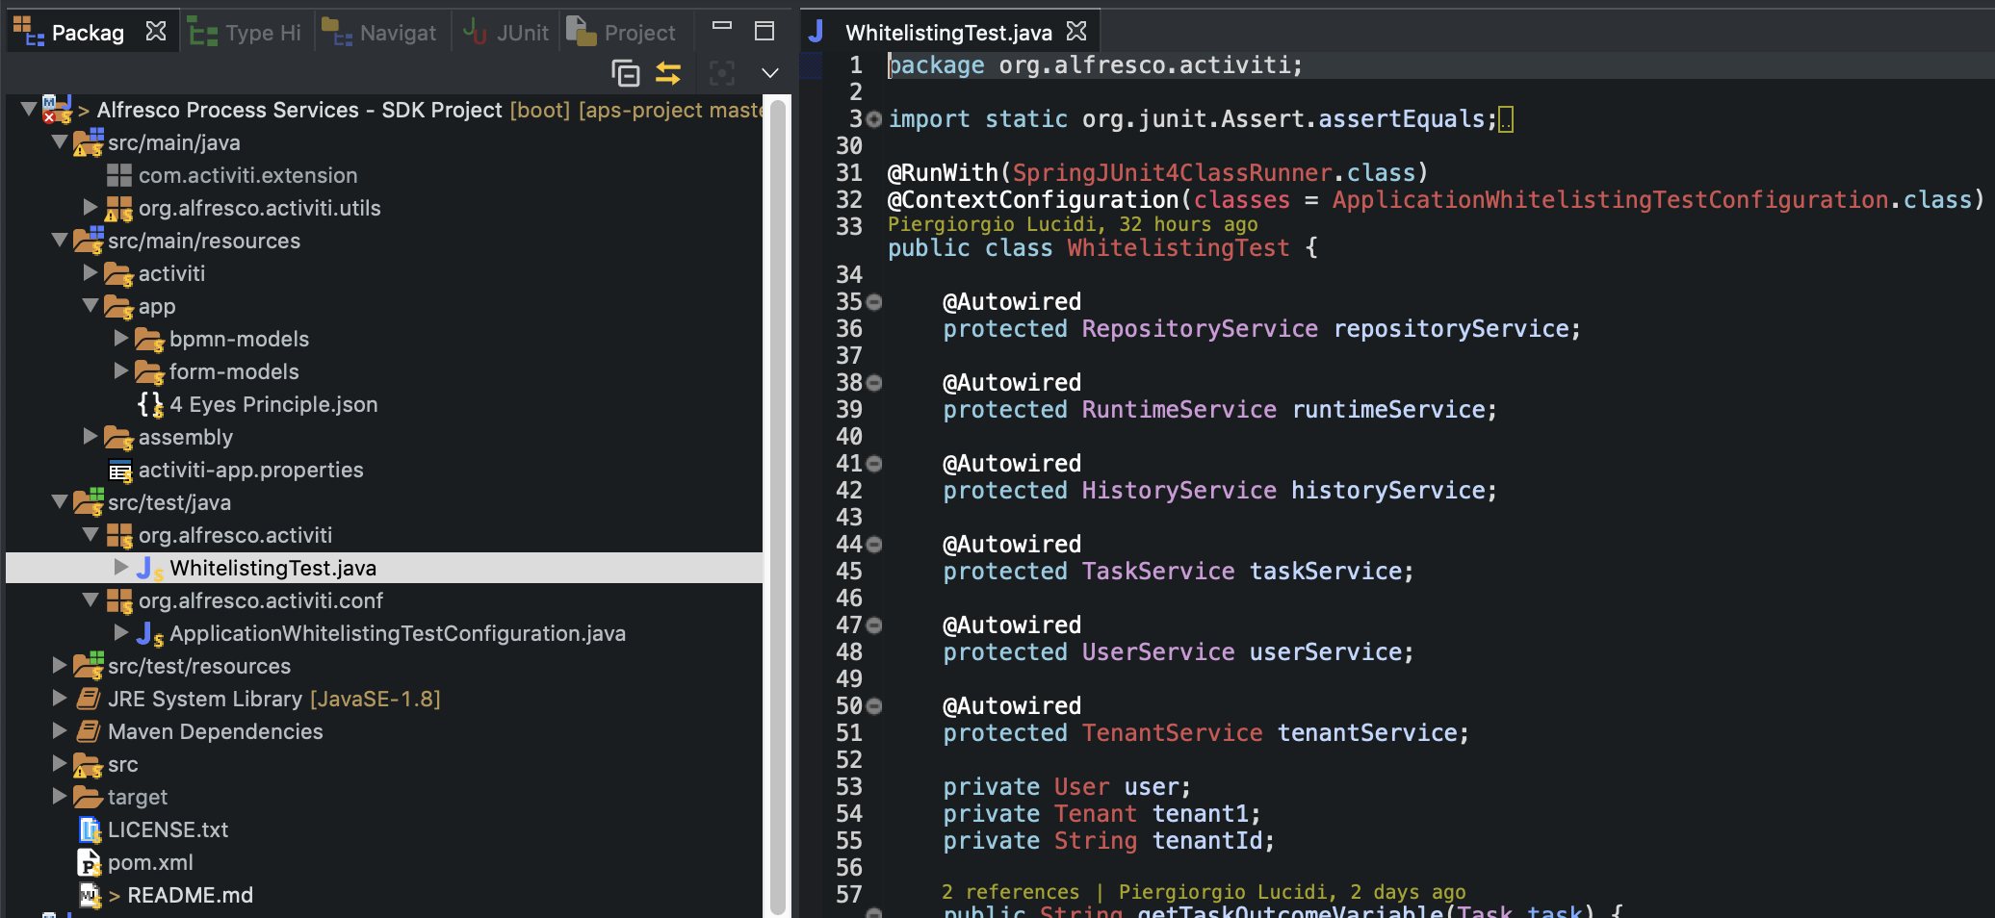Collapse the Alfresco Process Services project node
Viewport: 1995px width, 918px height.
tap(29, 109)
